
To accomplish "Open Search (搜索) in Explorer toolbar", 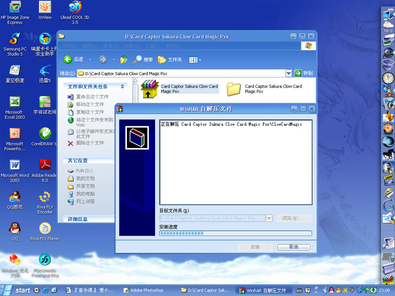I will (x=143, y=59).
